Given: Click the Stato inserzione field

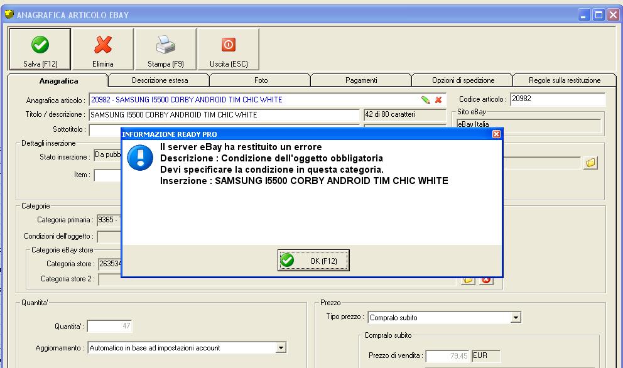Looking at the screenshot, I should (107, 155).
